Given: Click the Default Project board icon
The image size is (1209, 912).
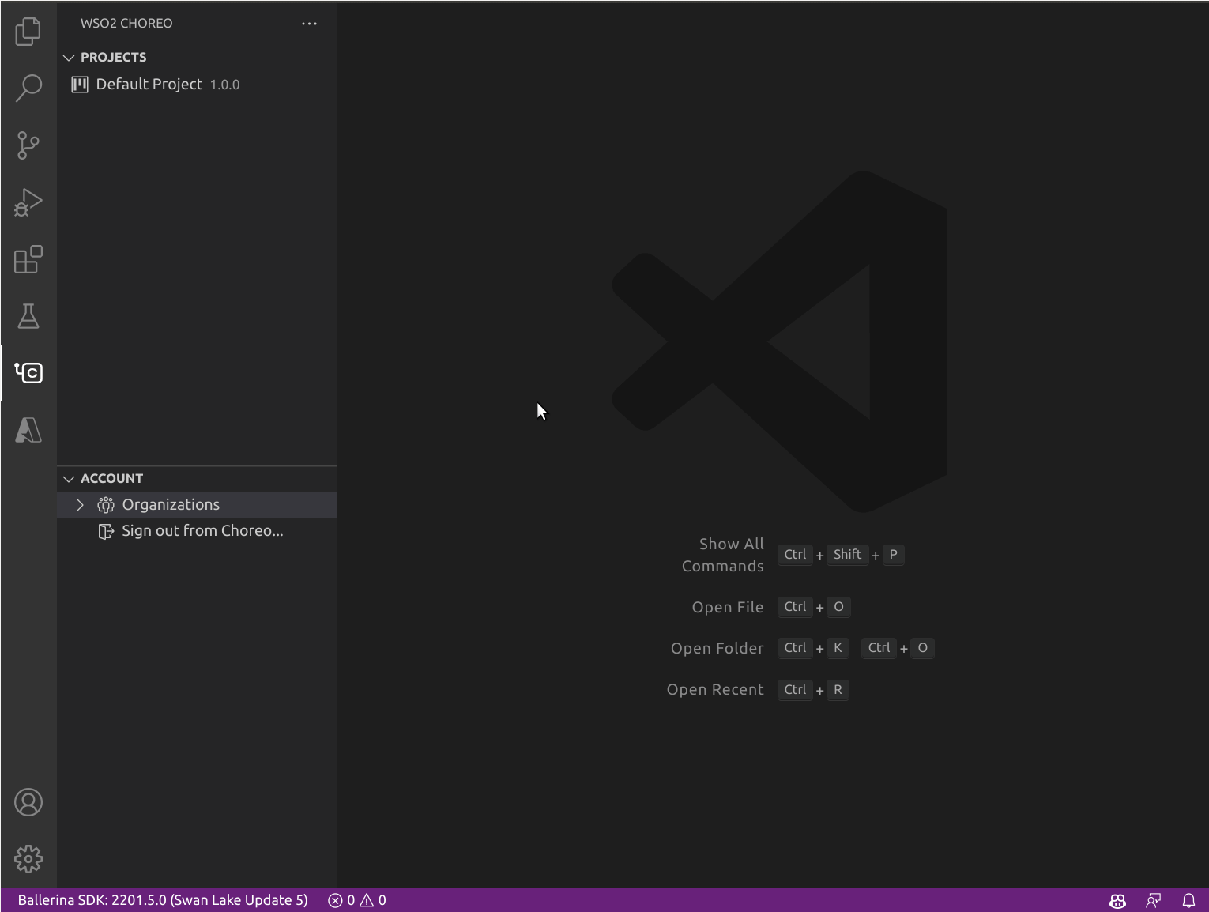Looking at the screenshot, I should click(x=79, y=85).
